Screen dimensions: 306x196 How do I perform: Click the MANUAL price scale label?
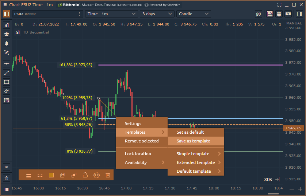pyautogui.click(x=294, y=23)
